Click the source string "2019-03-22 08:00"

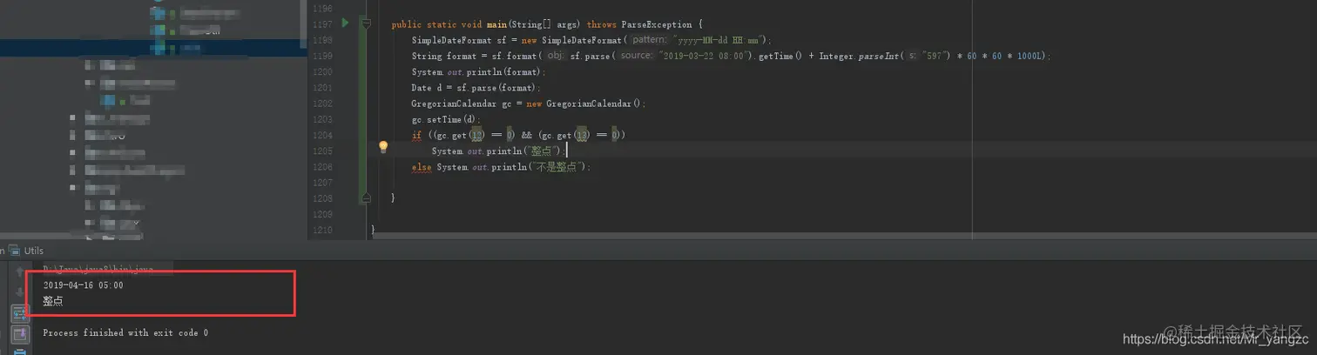705,56
